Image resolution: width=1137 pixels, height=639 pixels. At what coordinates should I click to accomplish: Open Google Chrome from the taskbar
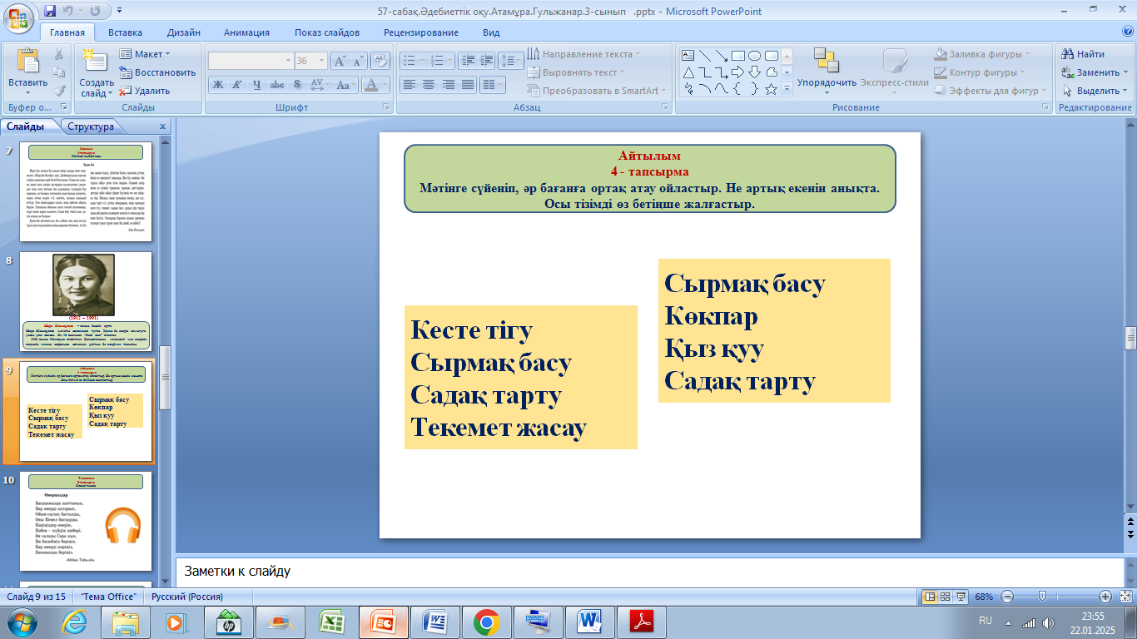[486, 622]
